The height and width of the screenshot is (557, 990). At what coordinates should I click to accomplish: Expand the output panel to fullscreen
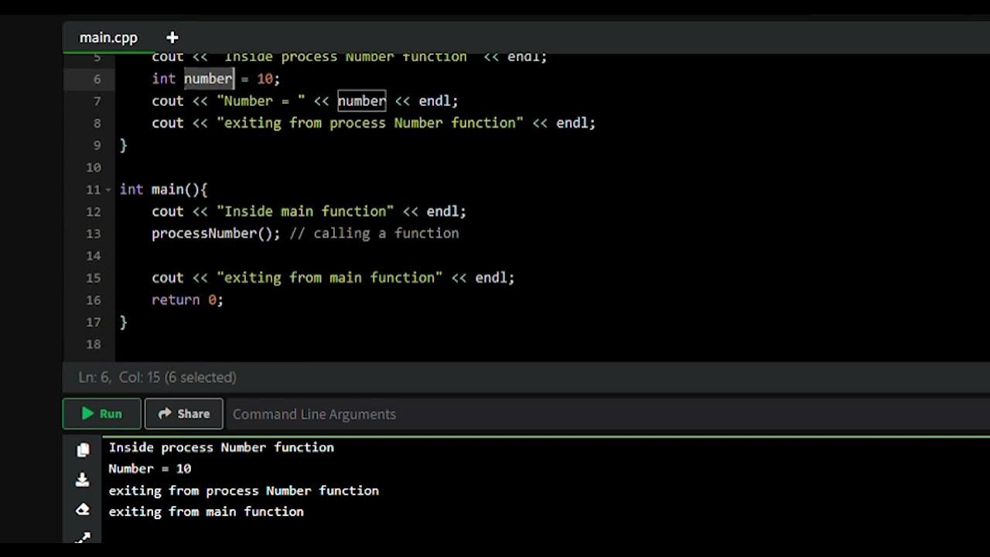pyautogui.click(x=83, y=537)
